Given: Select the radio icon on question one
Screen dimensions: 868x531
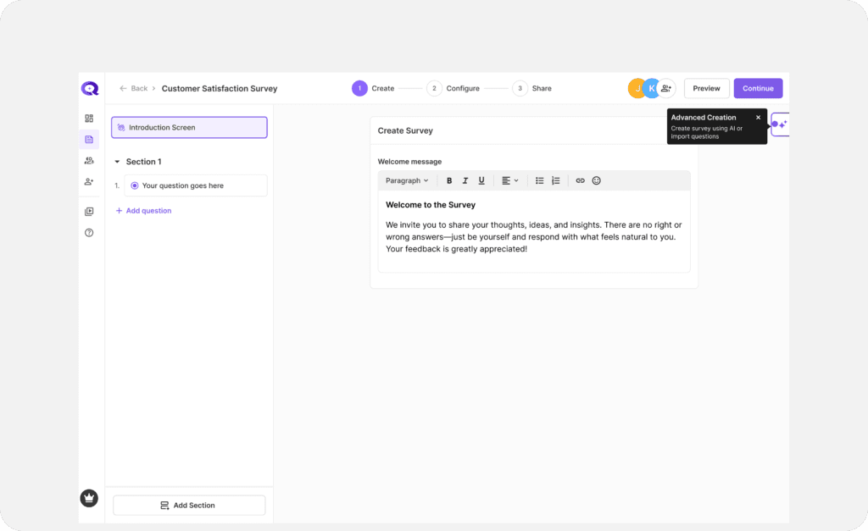Looking at the screenshot, I should (135, 185).
